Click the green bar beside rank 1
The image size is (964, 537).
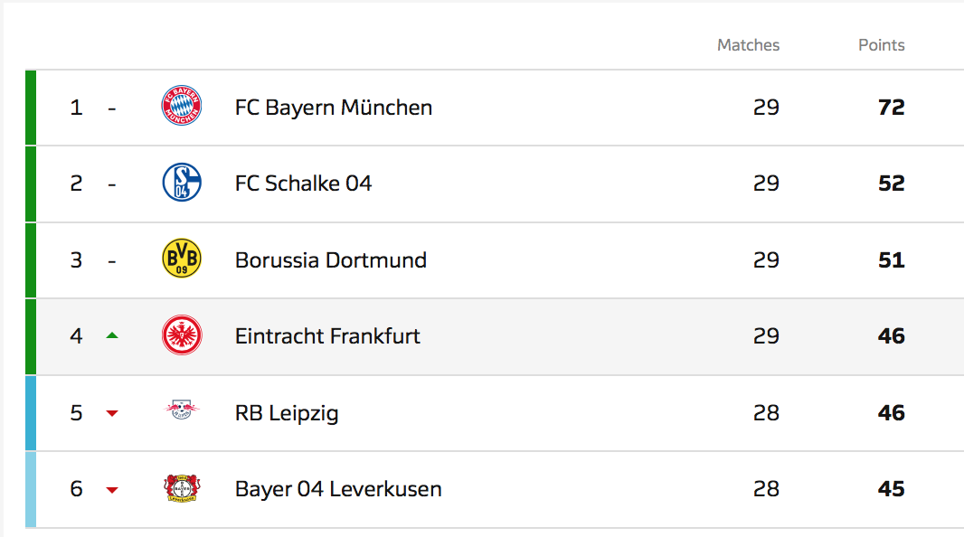click(31, 108)
